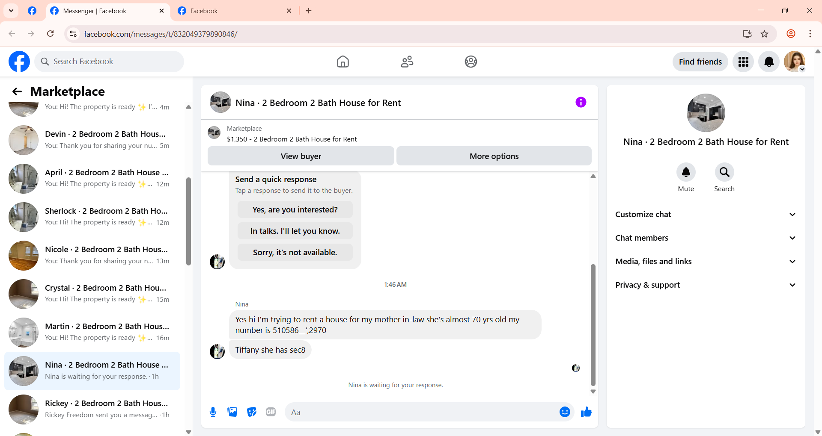Click Nina's message about renting a house
Screen dimensions: 822x436
tap(385, 325)
